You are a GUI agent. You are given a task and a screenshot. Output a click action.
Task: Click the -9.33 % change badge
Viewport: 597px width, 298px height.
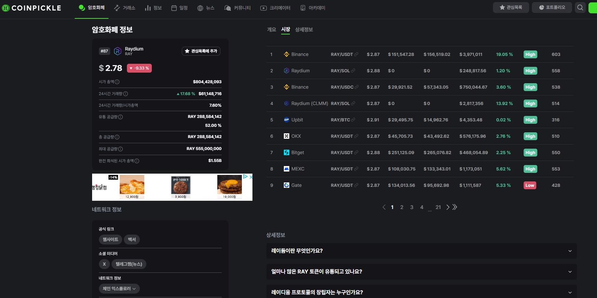(139, 68)
